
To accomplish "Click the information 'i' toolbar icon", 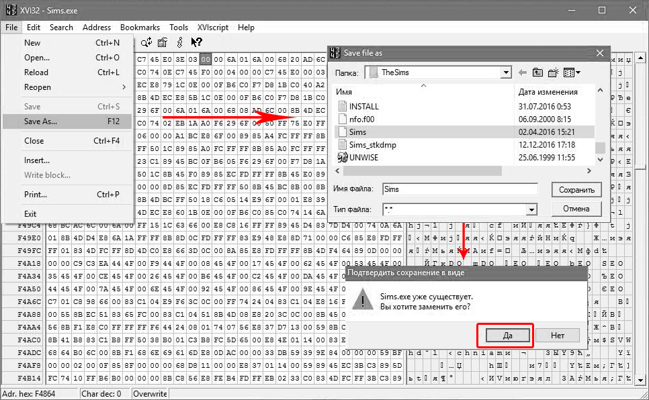I will pos(179,42).
